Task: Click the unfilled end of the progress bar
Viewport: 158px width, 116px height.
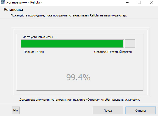Action: [x=123, y=44]
